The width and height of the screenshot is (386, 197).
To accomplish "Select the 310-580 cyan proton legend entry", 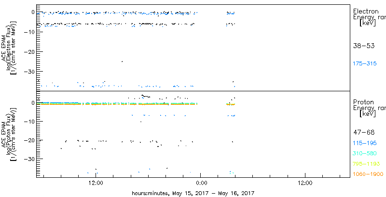I will pyautogui.click(x=365, y=153).
